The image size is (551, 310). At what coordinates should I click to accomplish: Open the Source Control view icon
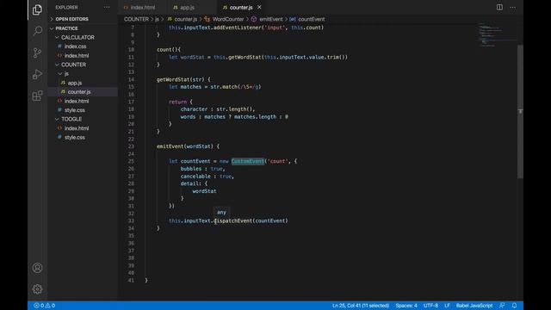(x=37, y=53)
